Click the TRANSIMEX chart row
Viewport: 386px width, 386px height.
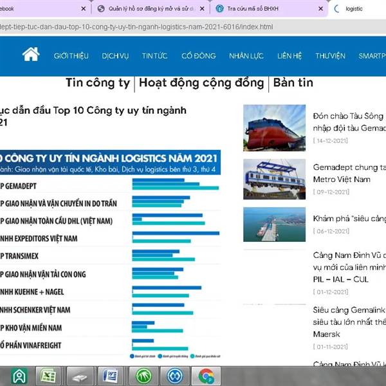[110, 255]
